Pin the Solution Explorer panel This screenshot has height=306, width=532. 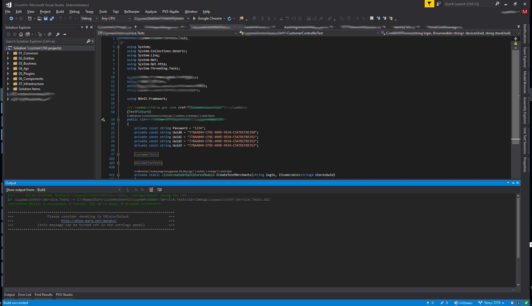tap(87, 27)
